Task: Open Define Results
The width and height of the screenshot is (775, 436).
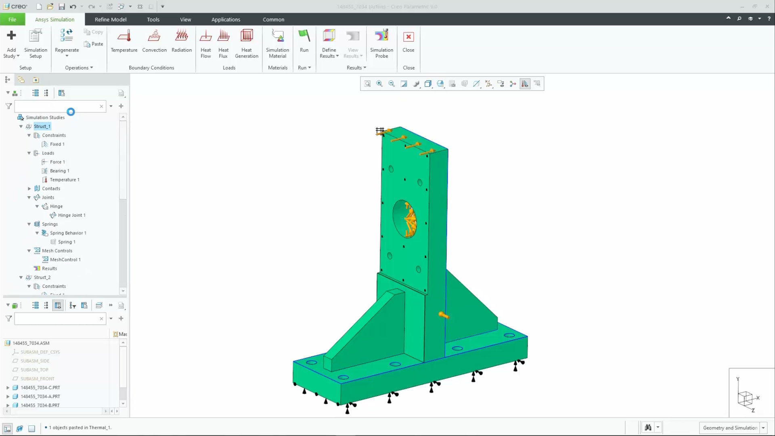Action: [x=329, y=44]
